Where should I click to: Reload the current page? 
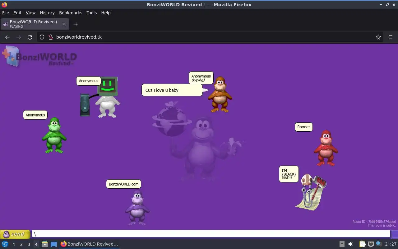point(30,37)
